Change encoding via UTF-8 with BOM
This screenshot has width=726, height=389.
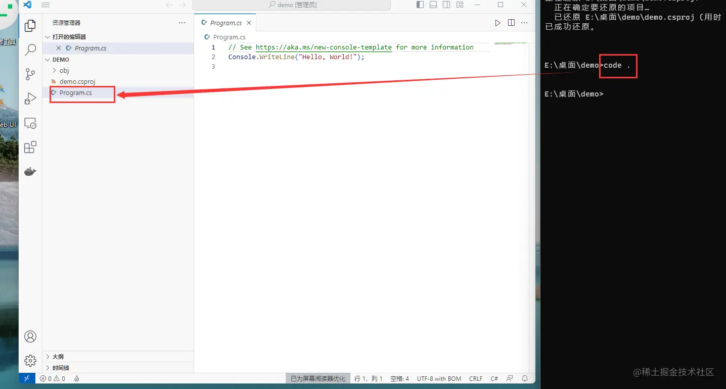(x=439, y=378)
